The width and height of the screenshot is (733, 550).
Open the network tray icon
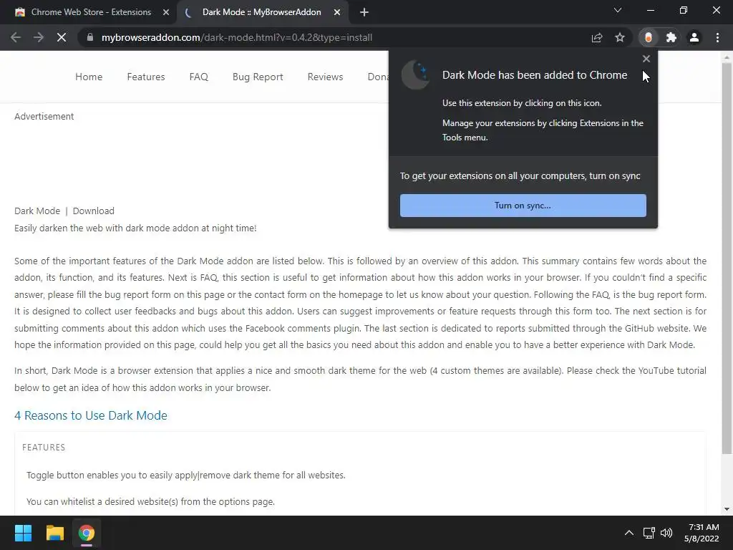[x=649, y=533]
